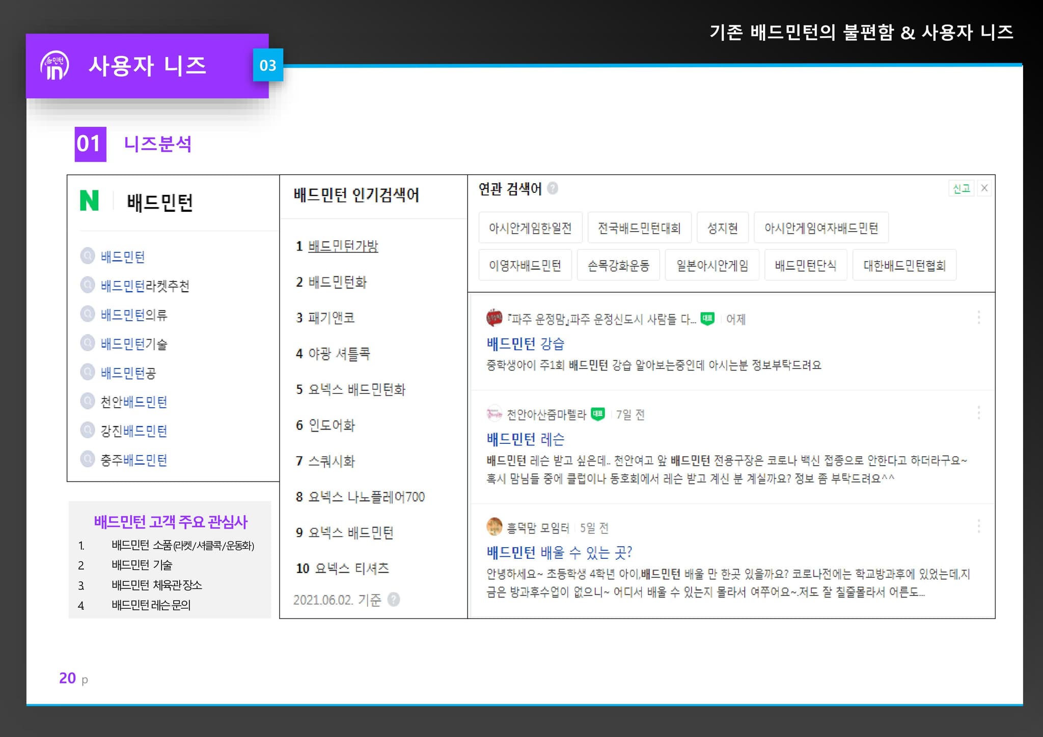The image size is (1043, 737).
Task: Select related keyword 대한배드민턴협회
Action: pos(904,265)
